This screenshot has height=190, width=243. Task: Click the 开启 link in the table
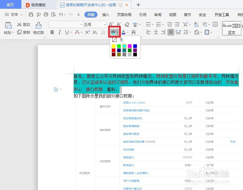[233, 142]
